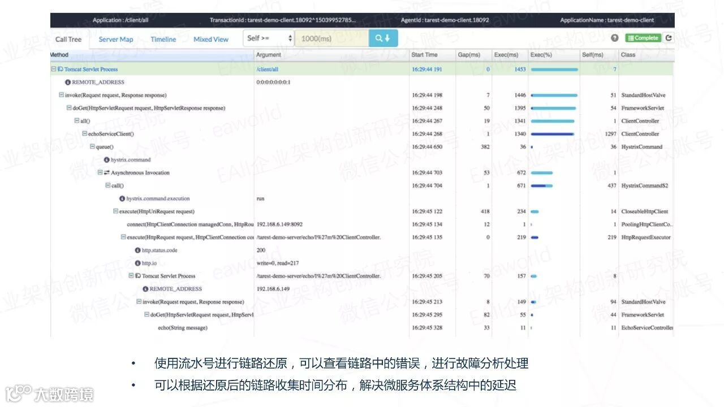Select the connect(HttpClientConnection managedConn) row
The image size is (724, 407).
[362, 224]
